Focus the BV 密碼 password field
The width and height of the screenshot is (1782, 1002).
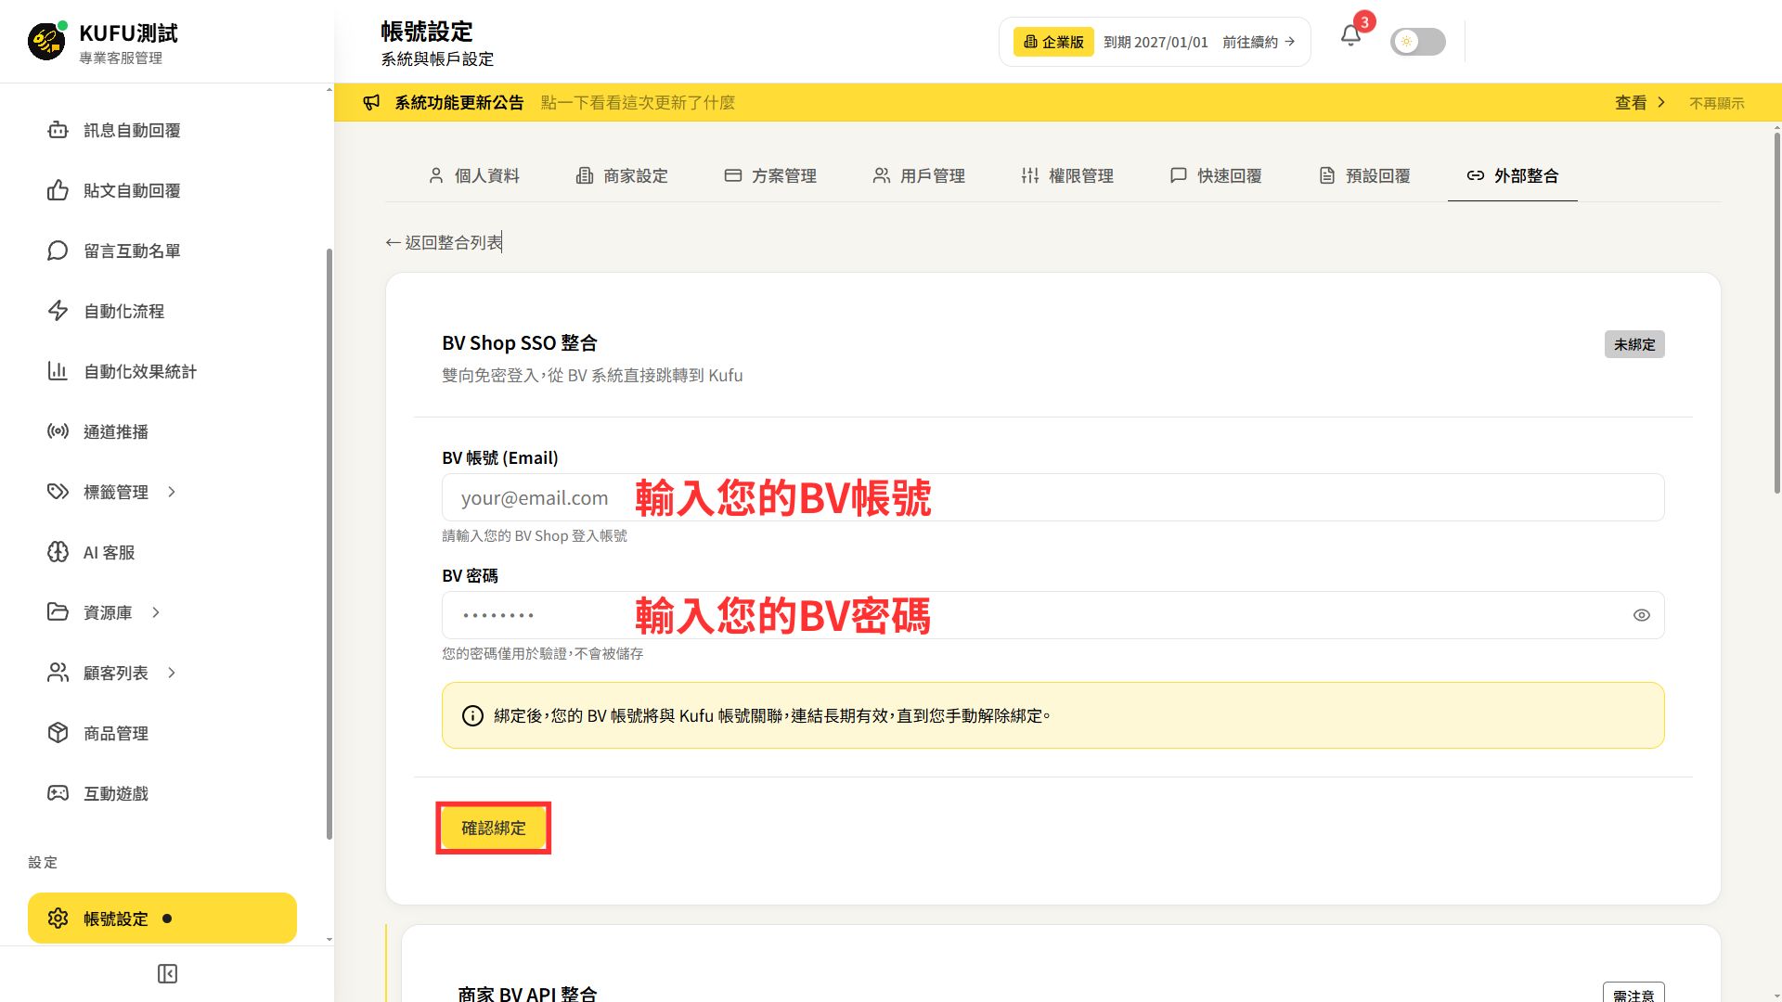(x=1052, y=615)
